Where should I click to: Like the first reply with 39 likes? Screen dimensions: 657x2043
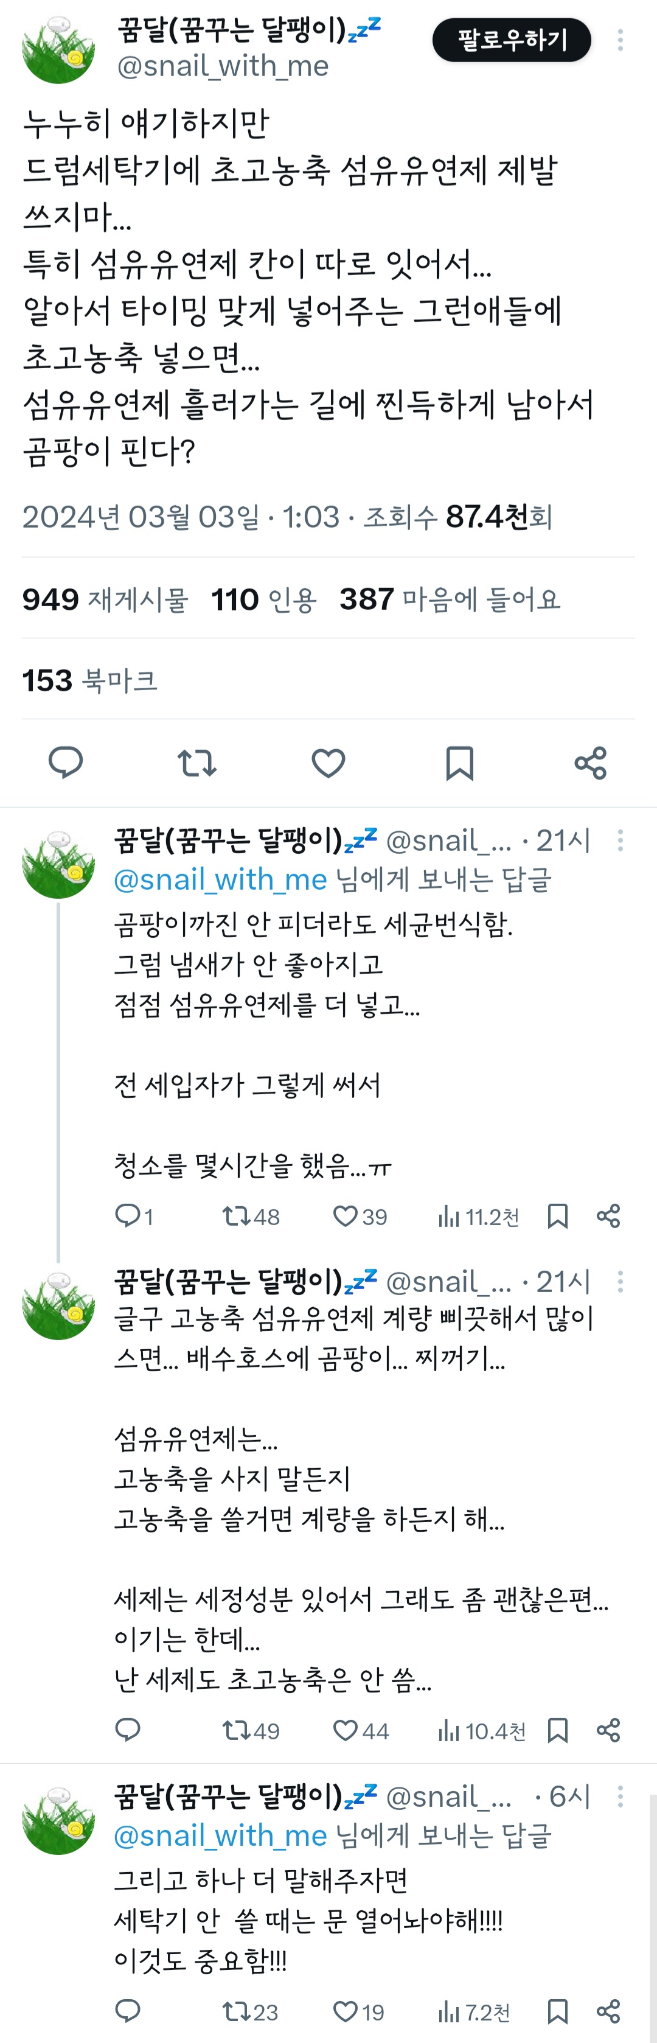(x=360, y=1216)
